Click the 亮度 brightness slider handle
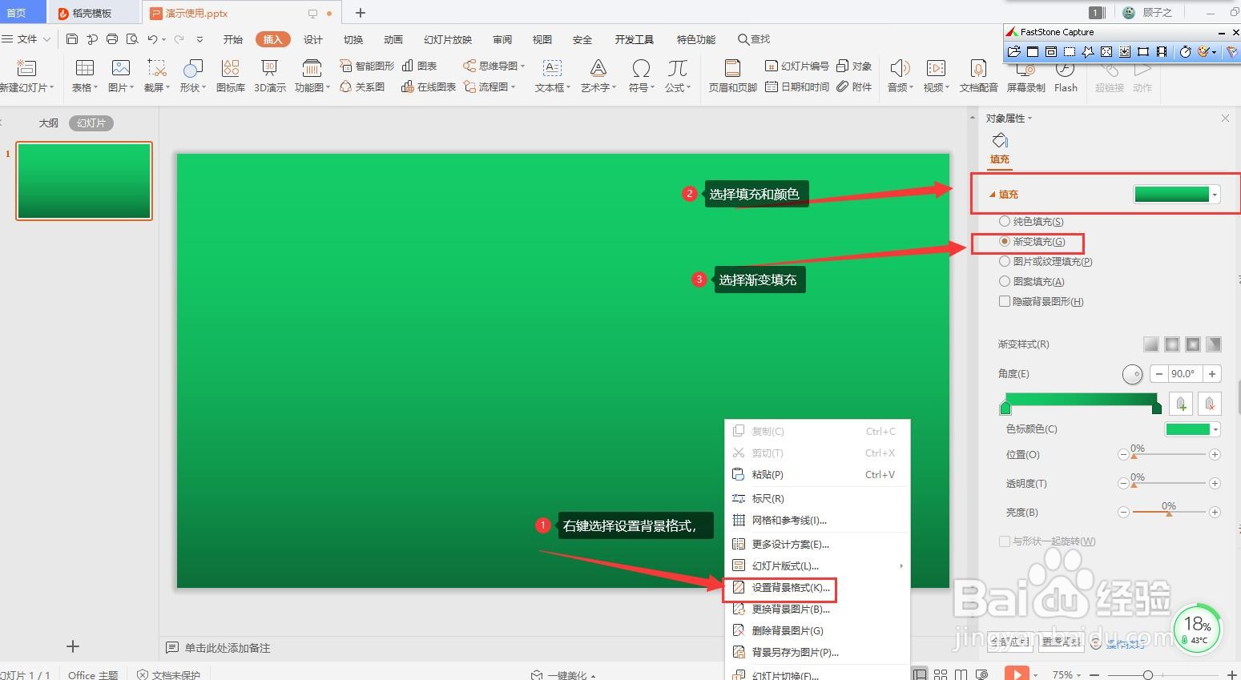 tap(1169, 513)
